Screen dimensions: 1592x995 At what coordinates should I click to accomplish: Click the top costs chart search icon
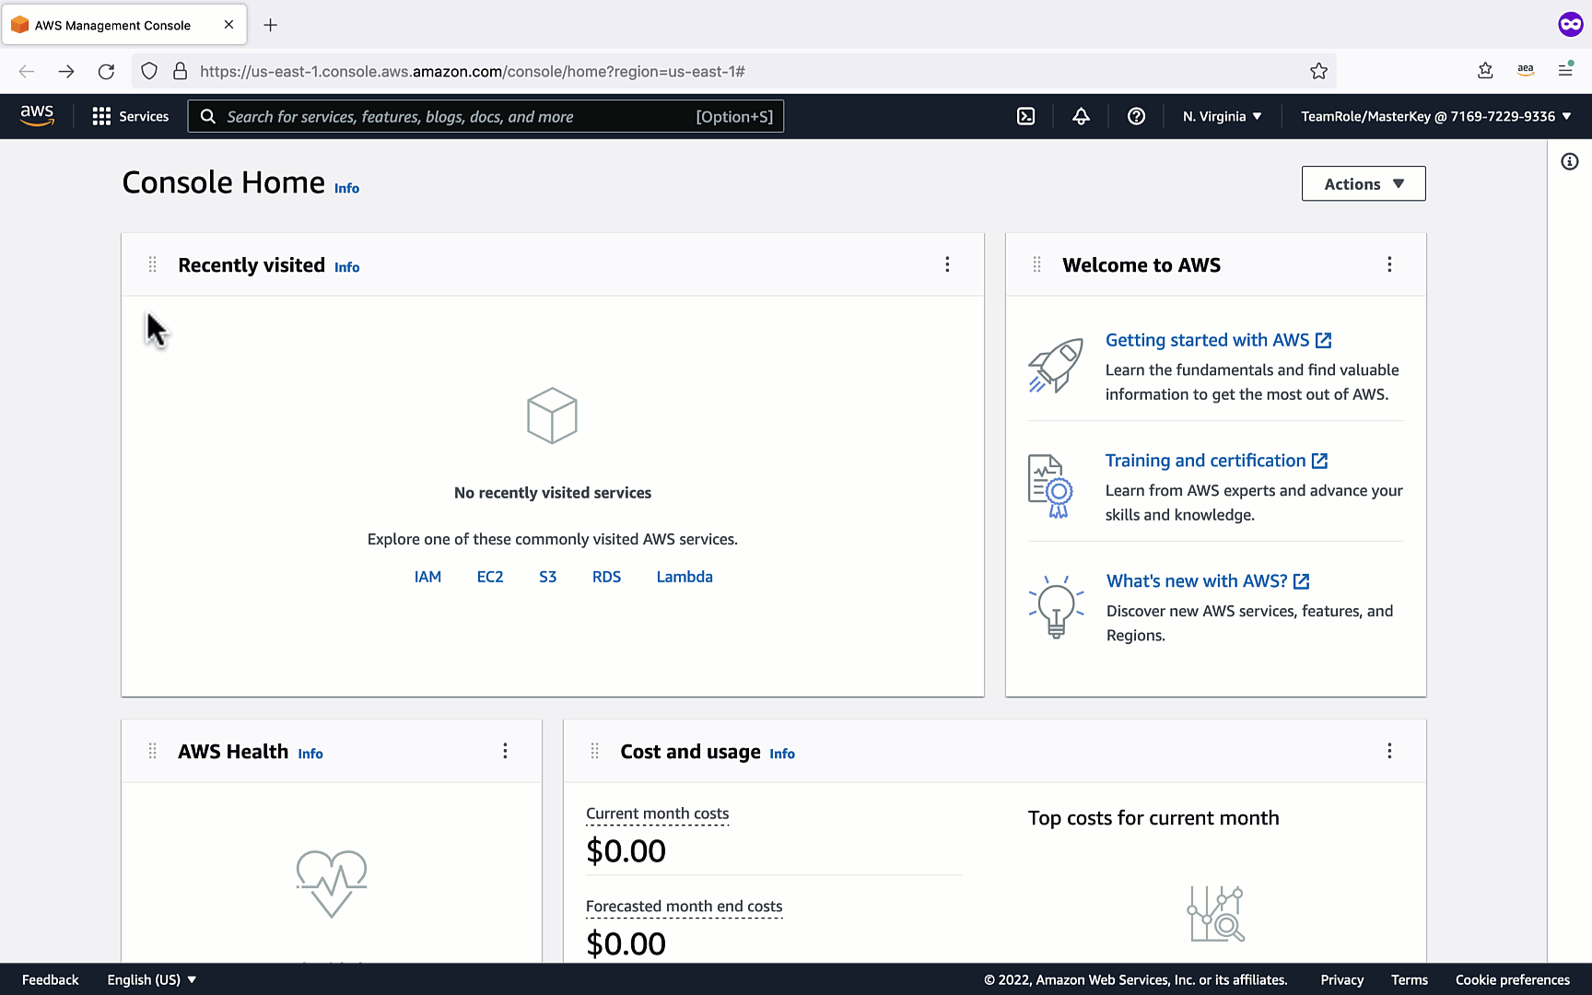[x=1216, y=914]
